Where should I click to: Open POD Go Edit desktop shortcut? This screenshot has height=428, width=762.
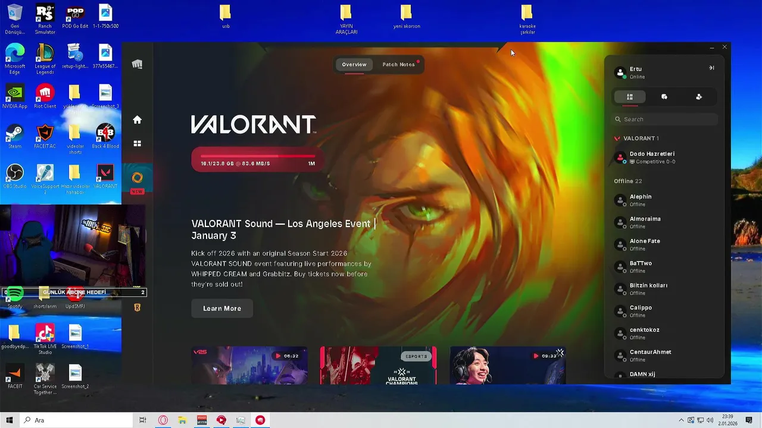click(75, 17)
